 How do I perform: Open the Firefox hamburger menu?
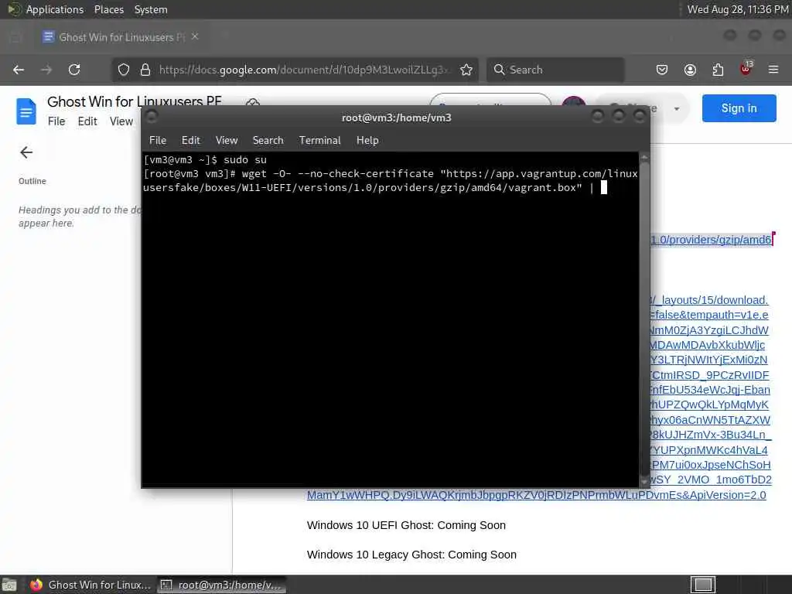[773, 70]
